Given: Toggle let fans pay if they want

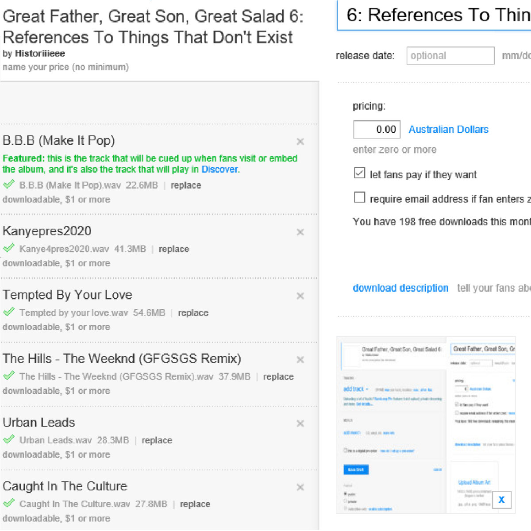Looking at the screenshot, I should tap(360, 173).
